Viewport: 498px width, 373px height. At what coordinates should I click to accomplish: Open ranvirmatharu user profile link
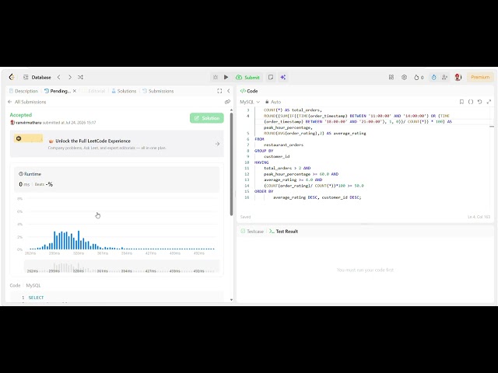[x=29, y=123]
